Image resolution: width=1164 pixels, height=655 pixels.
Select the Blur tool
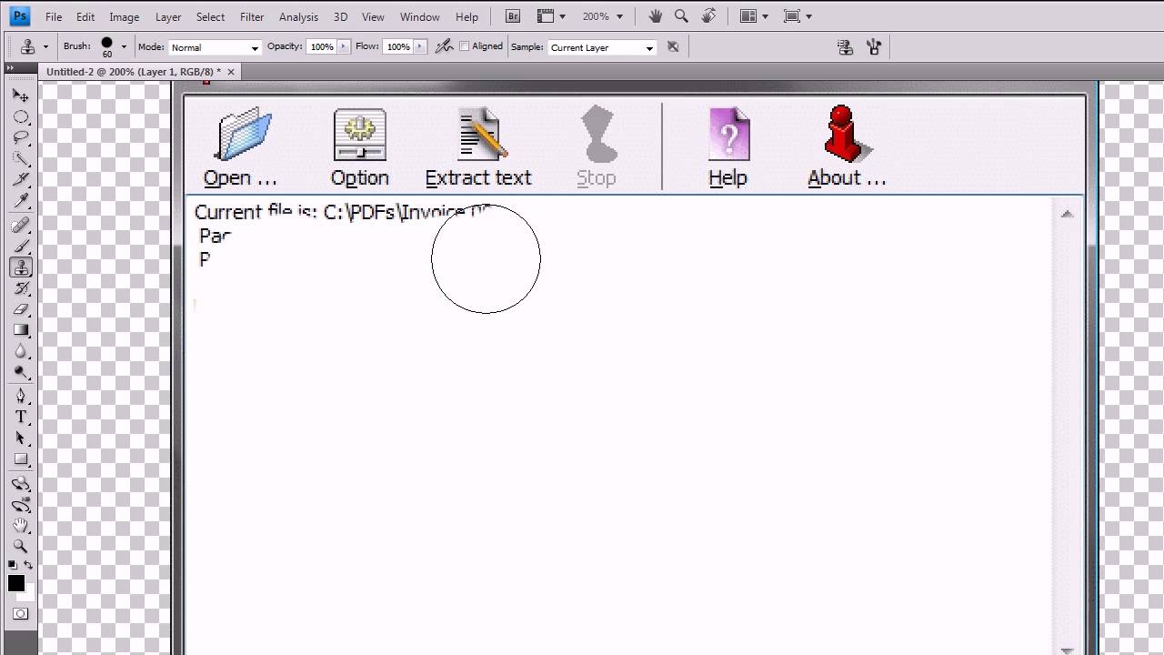20,351
